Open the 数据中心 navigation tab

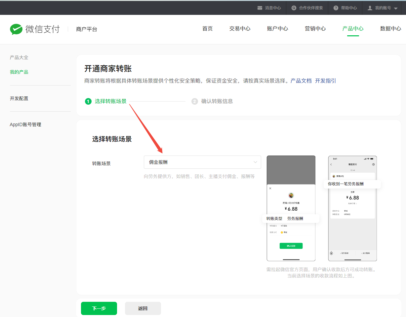tap(391, 29)
